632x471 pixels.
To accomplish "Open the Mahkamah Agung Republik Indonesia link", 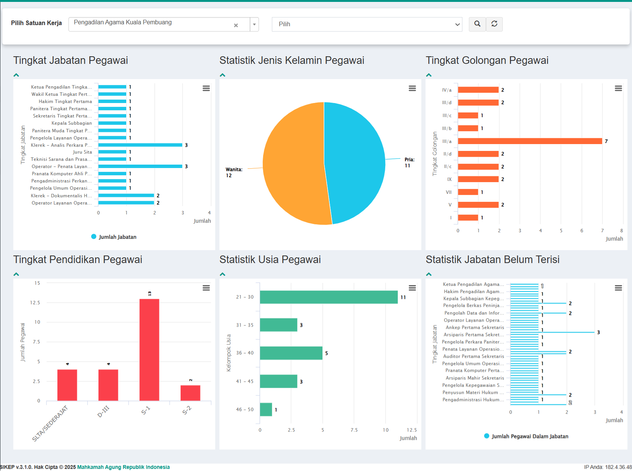I will coord(123,467).
